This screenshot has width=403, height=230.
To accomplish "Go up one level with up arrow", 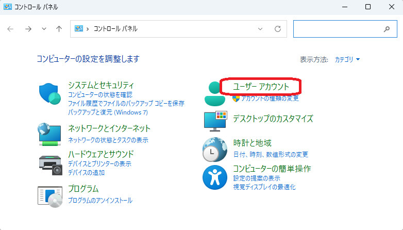I will pos(59,29).
